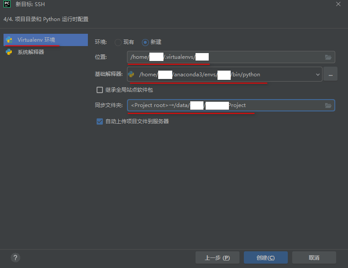
Task: Click the 位置: label
Action: point(101,57)
